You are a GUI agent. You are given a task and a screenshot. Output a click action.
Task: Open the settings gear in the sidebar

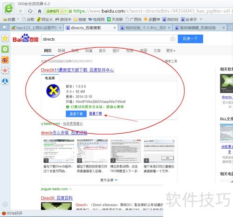pyautogui.click(x=5, y=204)
